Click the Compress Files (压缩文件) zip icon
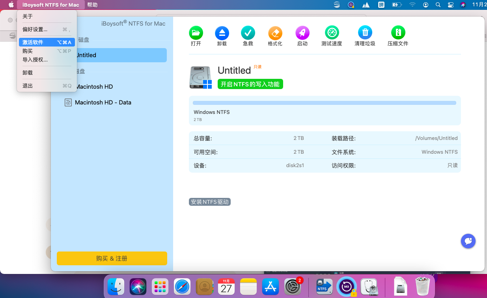Image resolution: width=487 pixels, height=298 pixels. click(x=398, y=32)
